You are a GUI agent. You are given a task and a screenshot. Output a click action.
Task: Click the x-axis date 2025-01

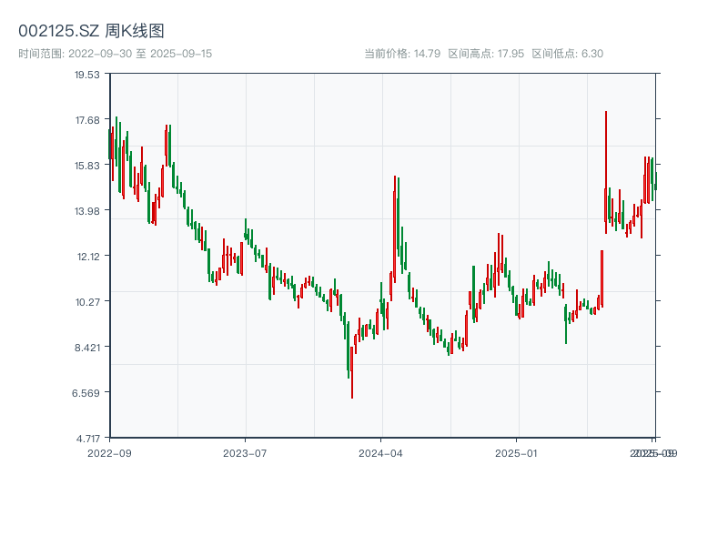tap(516, 453)
